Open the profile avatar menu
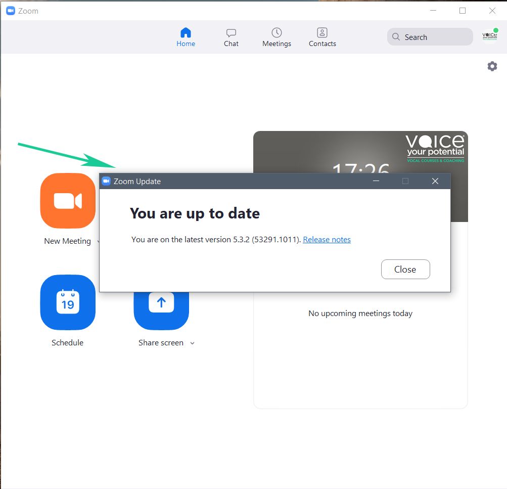507x489 pixels. pyautogui.click(x=490, y=35)
